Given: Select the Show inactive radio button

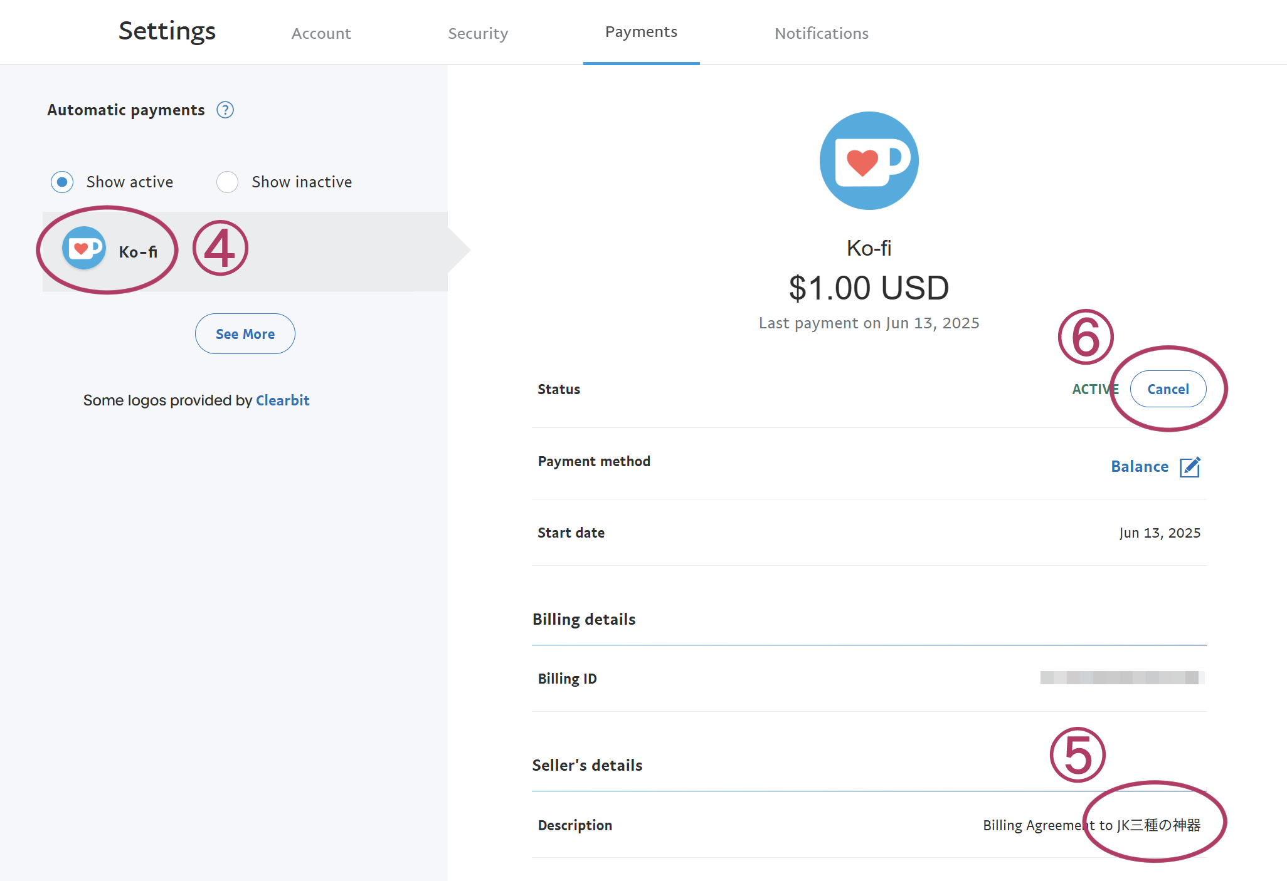Looking at the screenshot, I should point(227,182).
